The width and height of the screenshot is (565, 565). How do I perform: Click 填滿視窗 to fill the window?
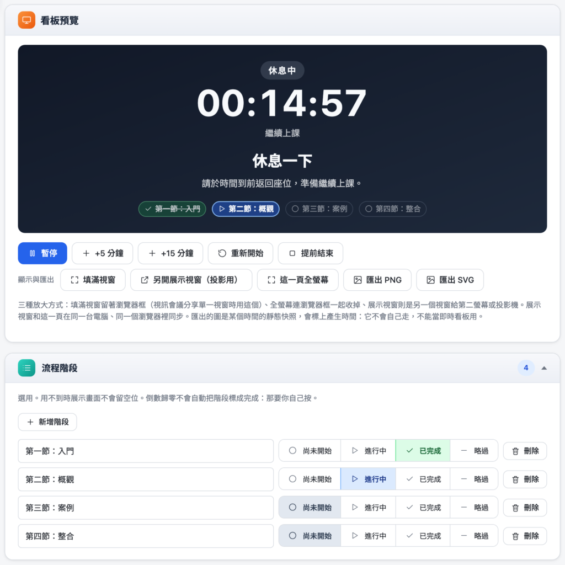[93, 280]
